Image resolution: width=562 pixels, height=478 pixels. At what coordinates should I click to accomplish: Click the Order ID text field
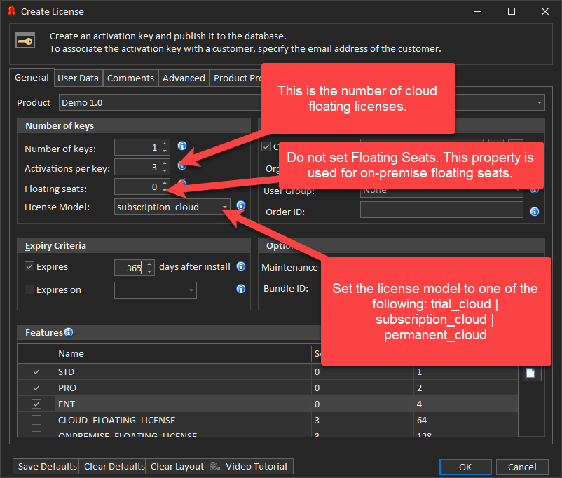[441, 210]
